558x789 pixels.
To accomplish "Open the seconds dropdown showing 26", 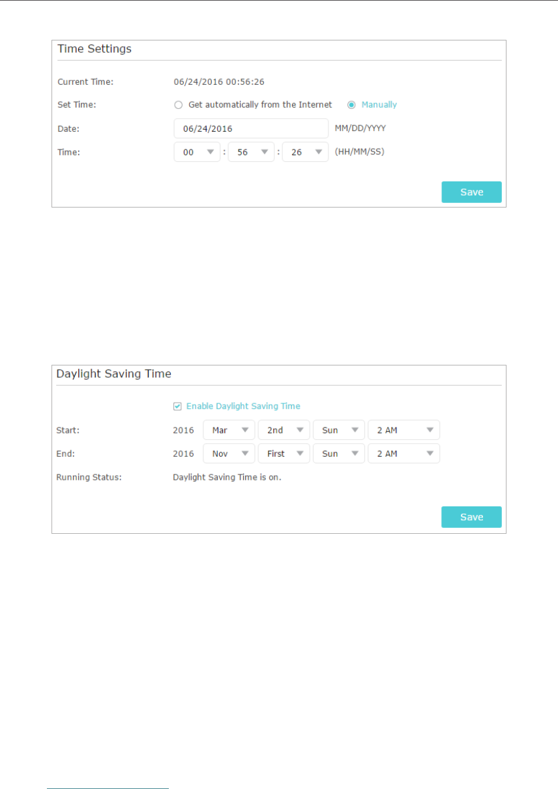I will point(305,152).
